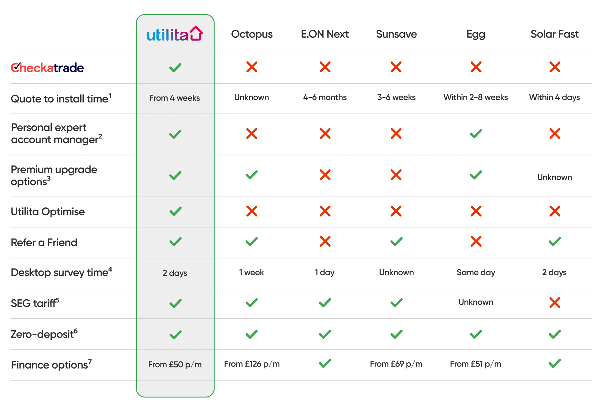This screenshot has width=602, height=409.
Task: Click Octopus's red cross for Checkatrade
Action: tap(252, 67)
